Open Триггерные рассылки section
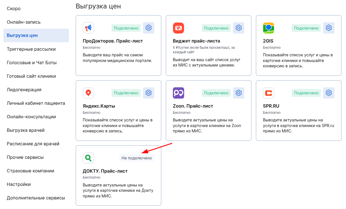This screenshot has width=346, height=209. click(36, 49)
